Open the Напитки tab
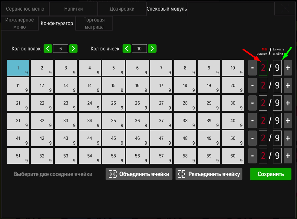Viewport: 297px width, 219px height. (x=73, y=9)
